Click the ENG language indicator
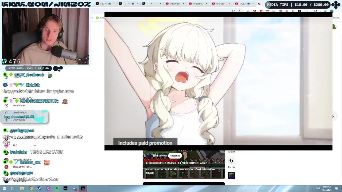This screenshot has height=192, width=342. pos(318,189)
